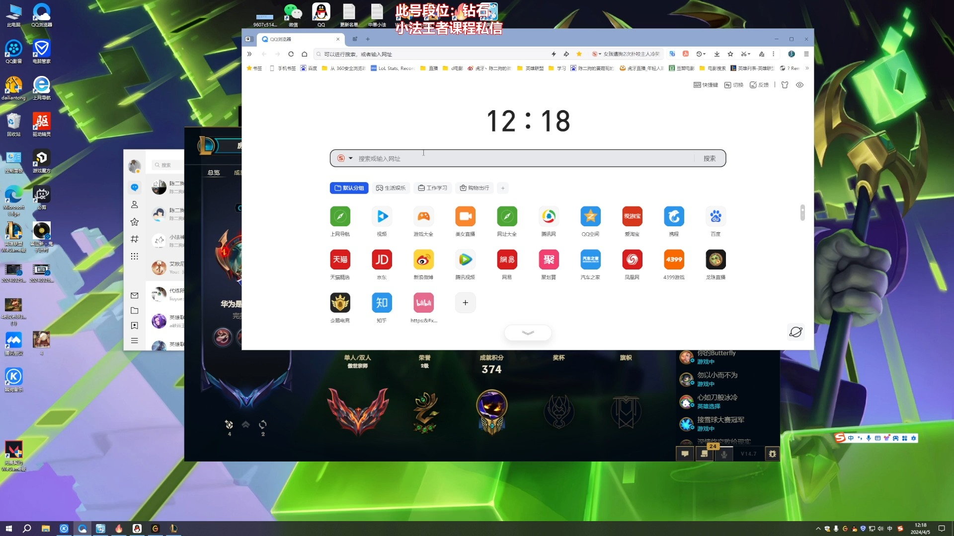Select the 默认分组 group tab
The width and height of the screenshot is (954, 536).
pyautogui.click(x=349, y=188)
